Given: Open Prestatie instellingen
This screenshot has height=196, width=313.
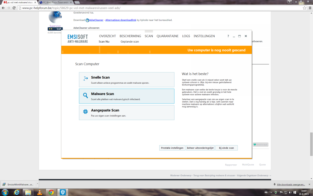Looking at the screenshot, I should point(172,148).
